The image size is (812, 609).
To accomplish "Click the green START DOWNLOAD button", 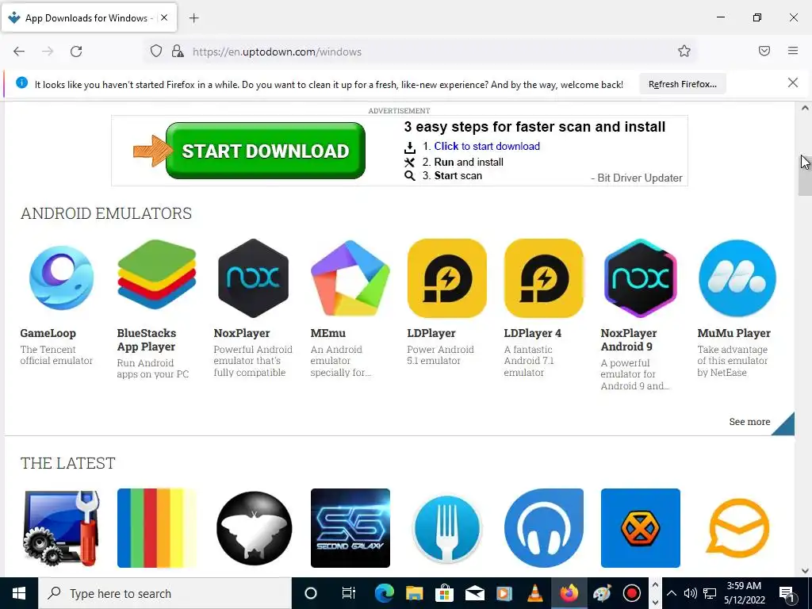I will coord(266,151).
